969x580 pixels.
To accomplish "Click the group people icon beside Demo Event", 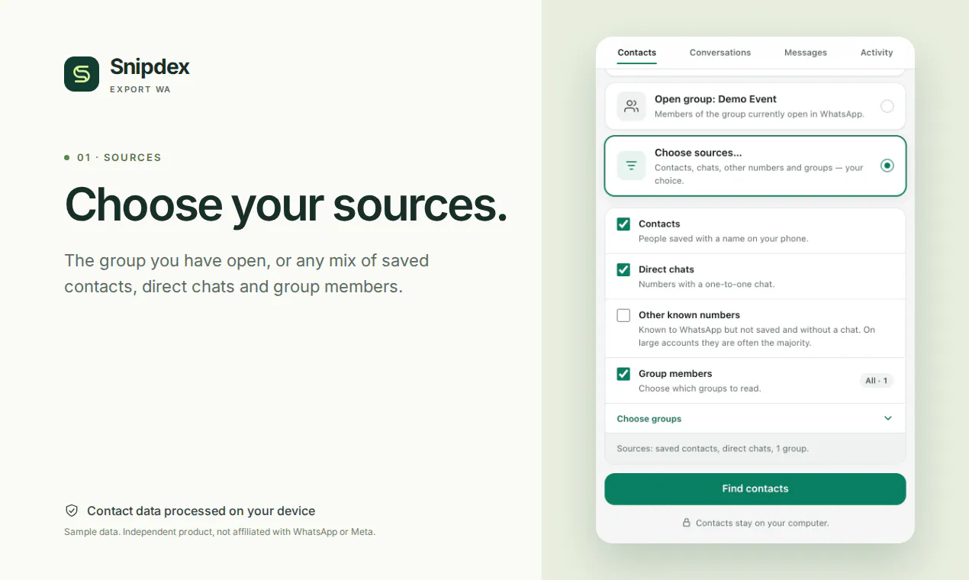I will (631, 106).
